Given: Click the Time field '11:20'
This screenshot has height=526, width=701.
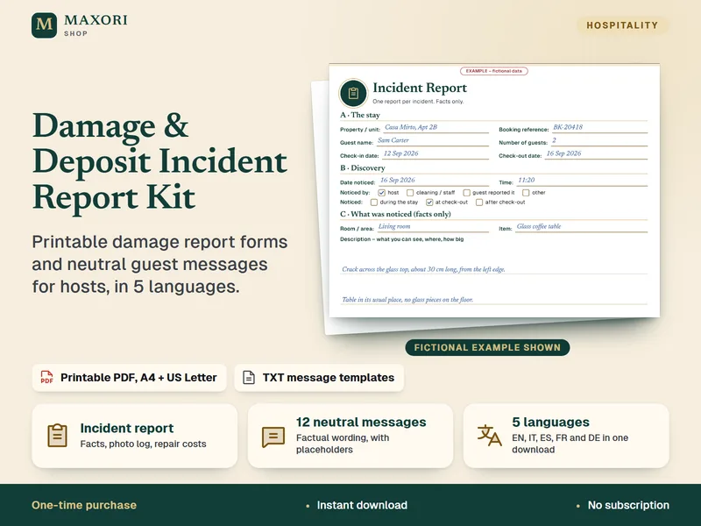Looking at the screenshot, I should point(582,181).
